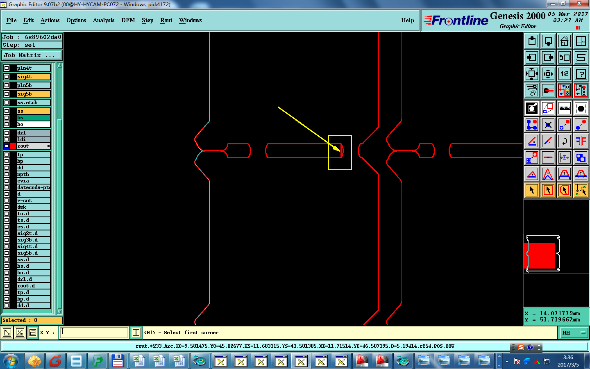The width and height of the screenshot is (590, 369).
Task: Toggle the drl layer checkbox
Action: [7, 133]
